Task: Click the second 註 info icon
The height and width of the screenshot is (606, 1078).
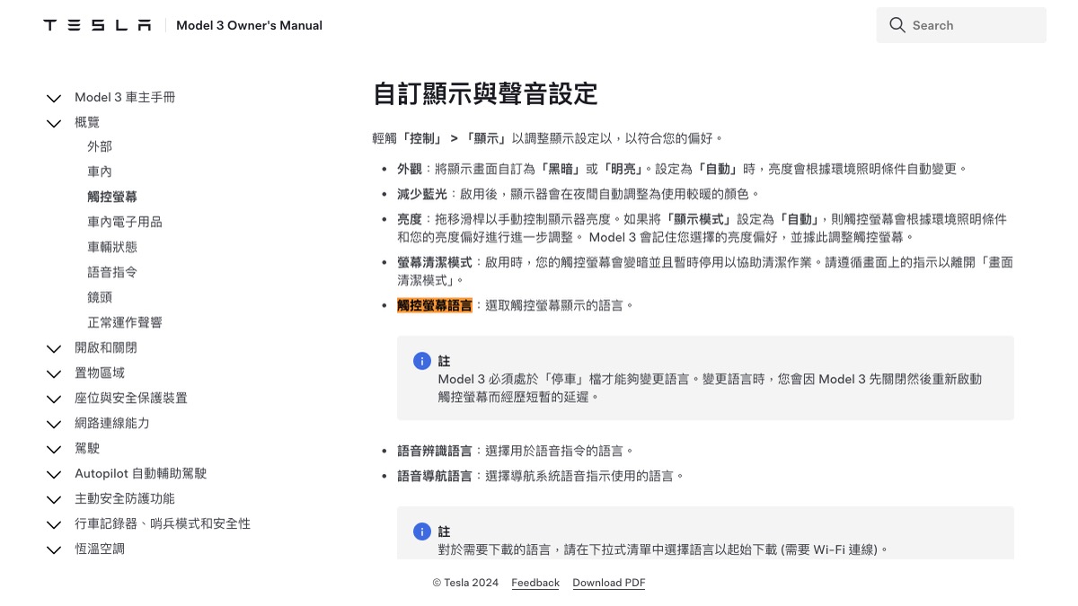Action: pyautogui.click(x=422, y=531)
